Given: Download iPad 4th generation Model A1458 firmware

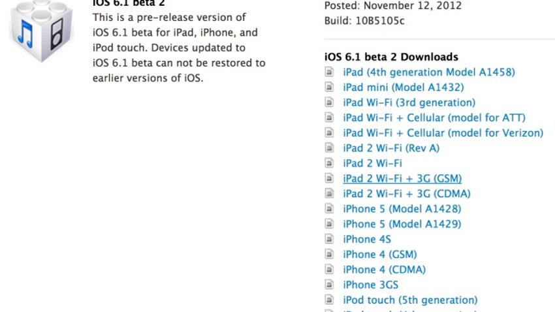Looking at the screenshot, I should (428, 72).
